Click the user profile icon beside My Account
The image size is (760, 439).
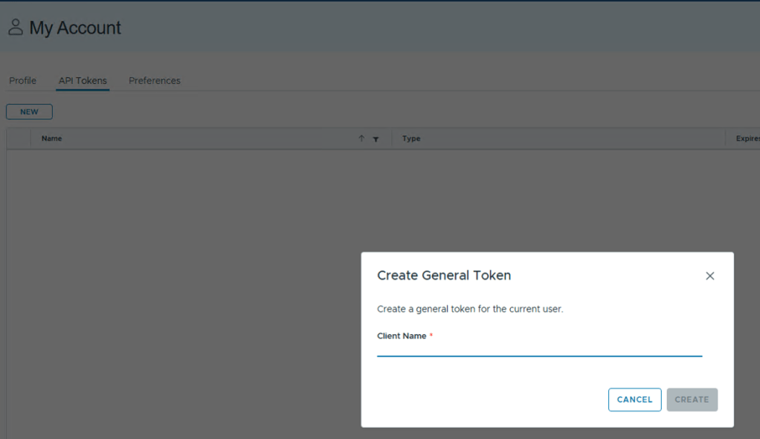point(15,28)
